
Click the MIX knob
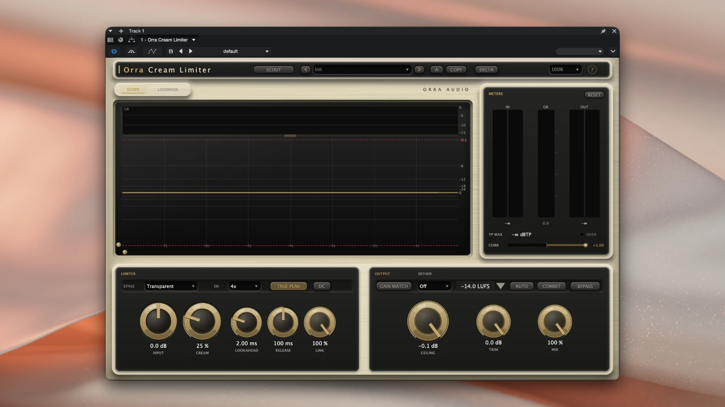(555, 322)
